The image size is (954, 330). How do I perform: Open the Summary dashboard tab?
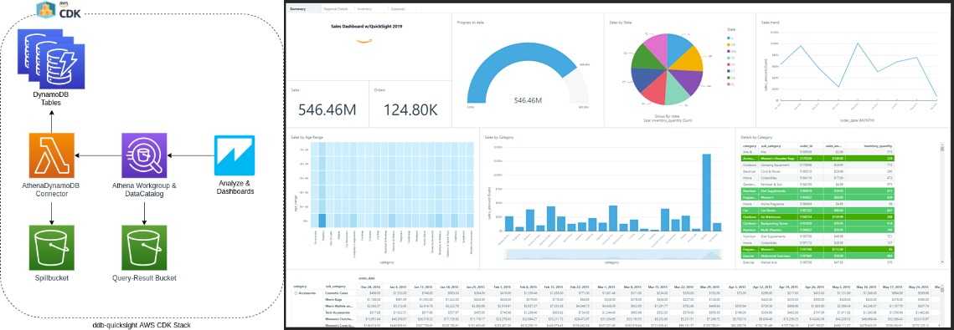coord(306,9)
